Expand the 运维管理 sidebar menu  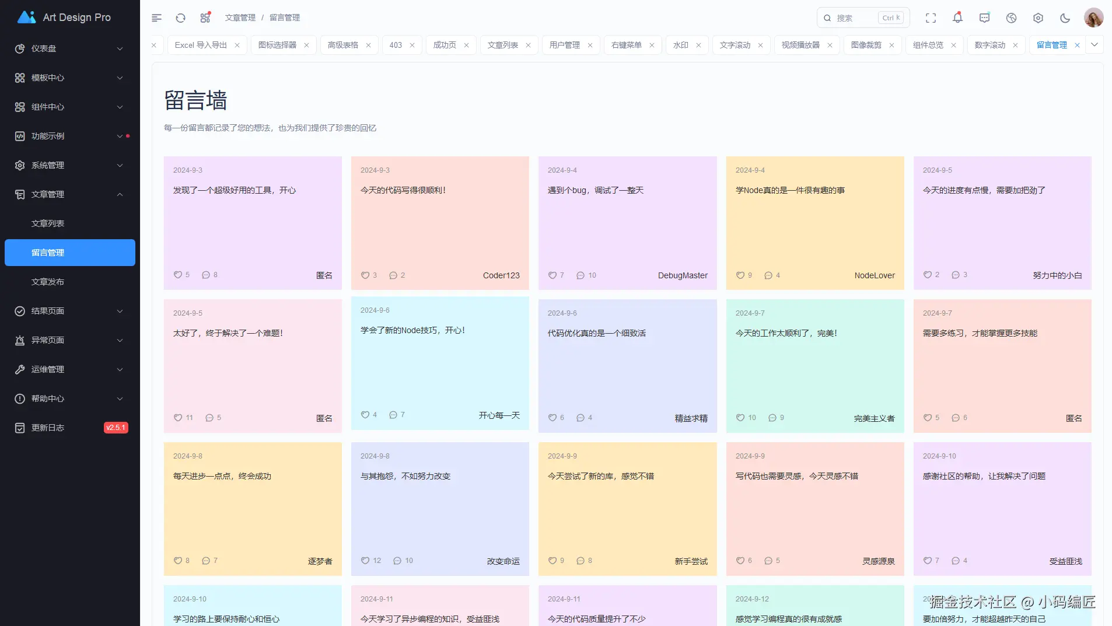70,369
